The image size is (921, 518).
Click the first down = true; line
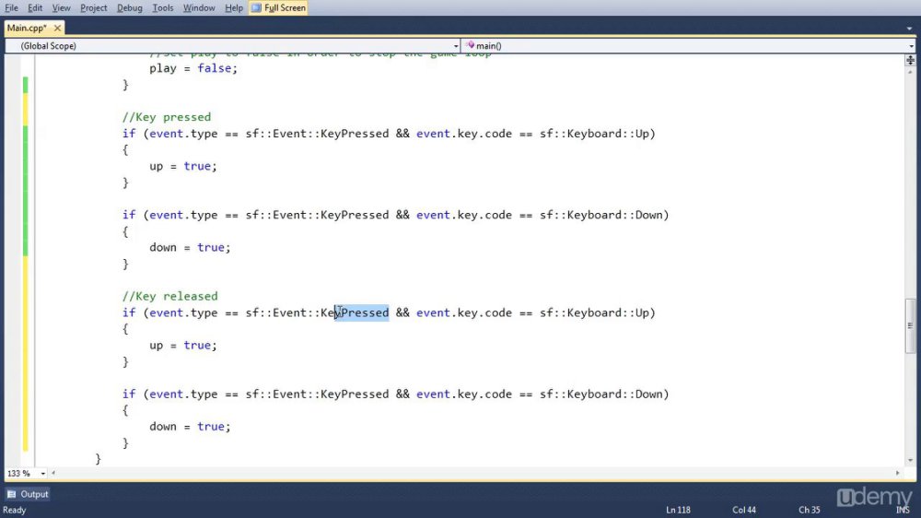coord(190,248)
